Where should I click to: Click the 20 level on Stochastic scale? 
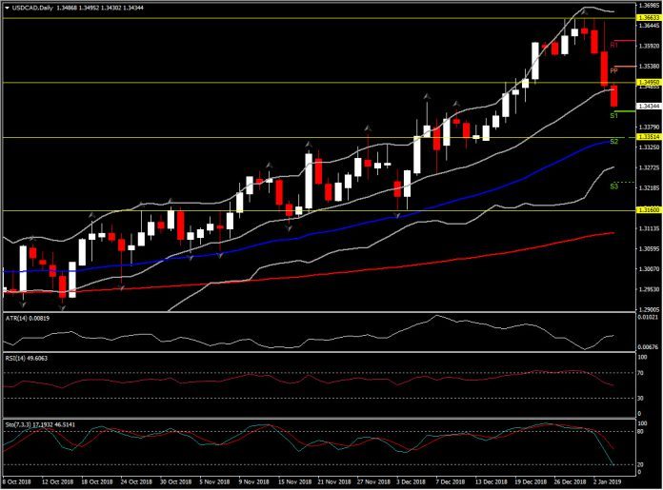point(640,464)
